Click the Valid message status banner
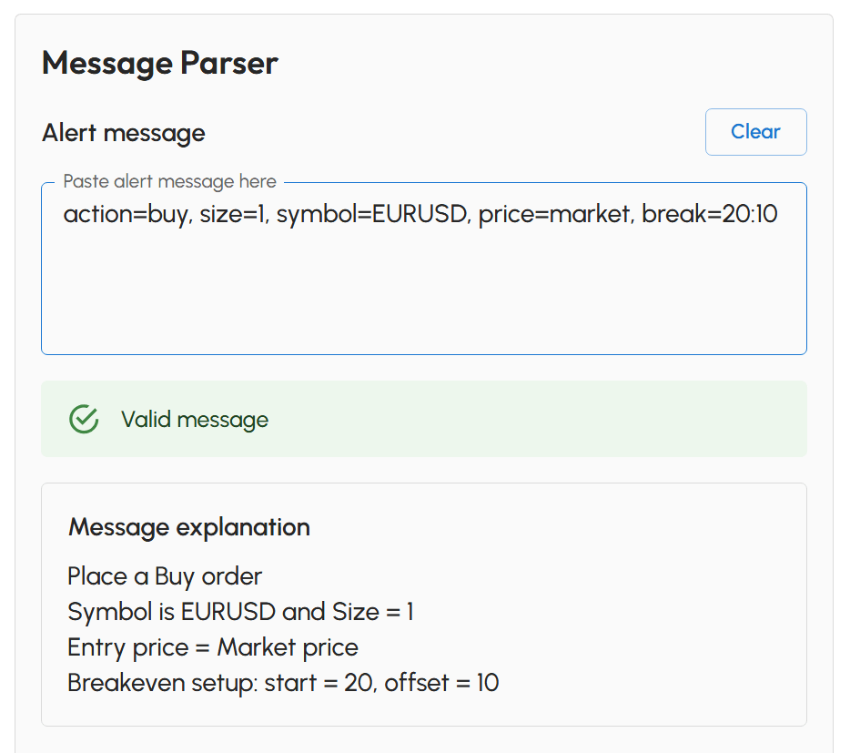The height and width of the screenshot is (753, 850). (423, 419)
